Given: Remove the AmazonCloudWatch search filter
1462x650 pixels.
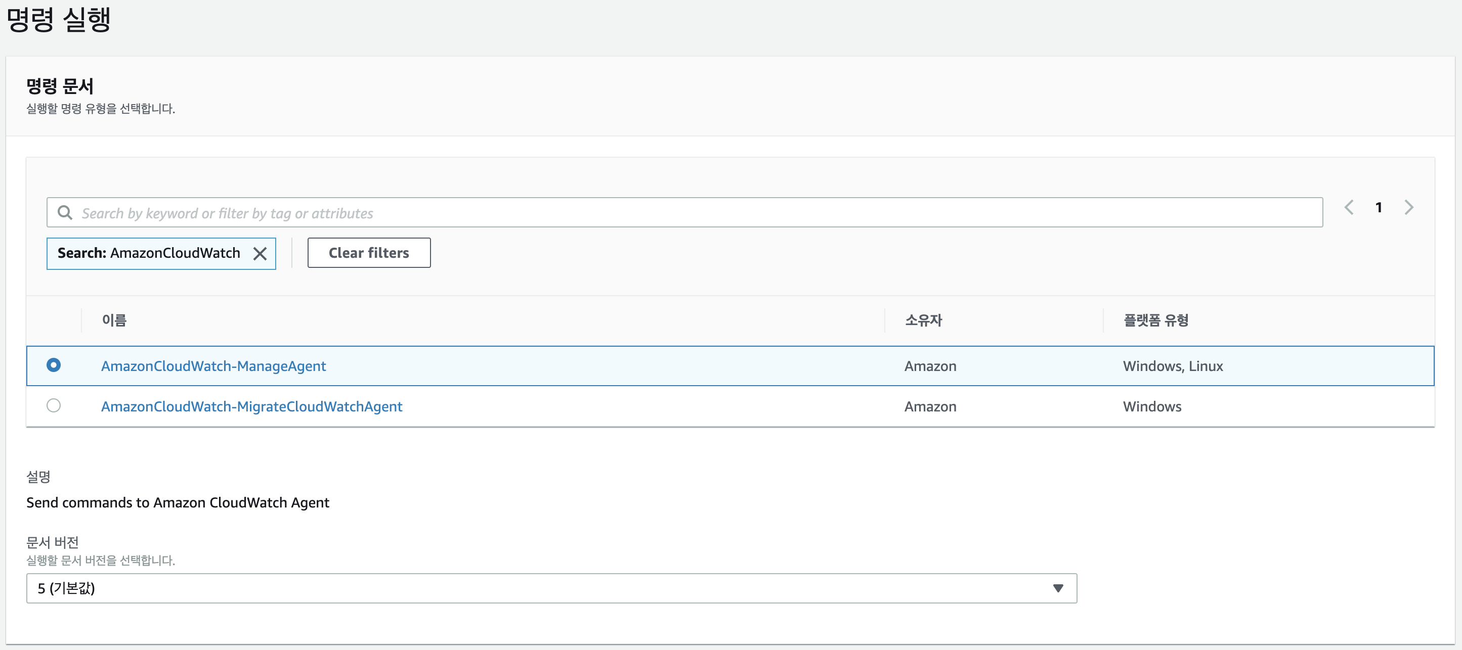Looking at the screenshot, I should click(x=260, y=254).
